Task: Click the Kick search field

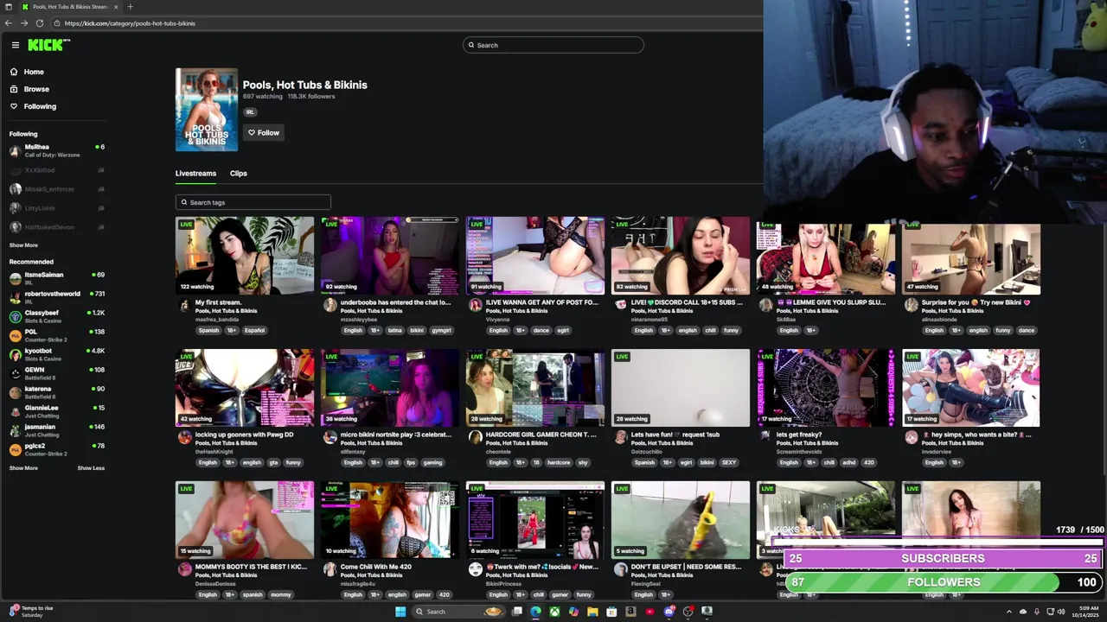Action: 553,45
